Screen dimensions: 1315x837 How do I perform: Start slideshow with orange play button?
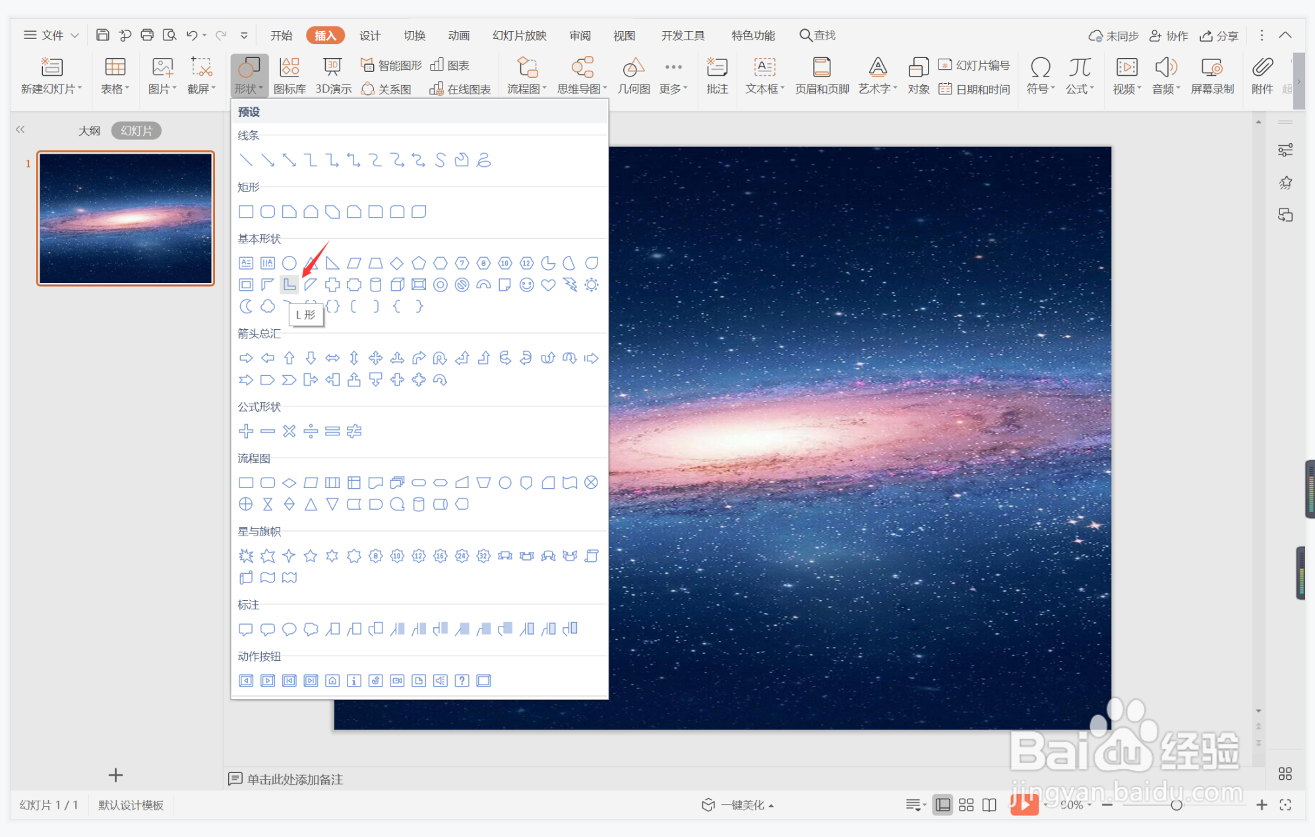[1024, 805]
